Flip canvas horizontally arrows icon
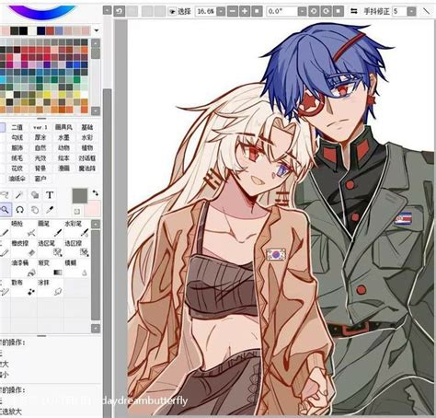436x418 pixels. click(x=354, y=11)
